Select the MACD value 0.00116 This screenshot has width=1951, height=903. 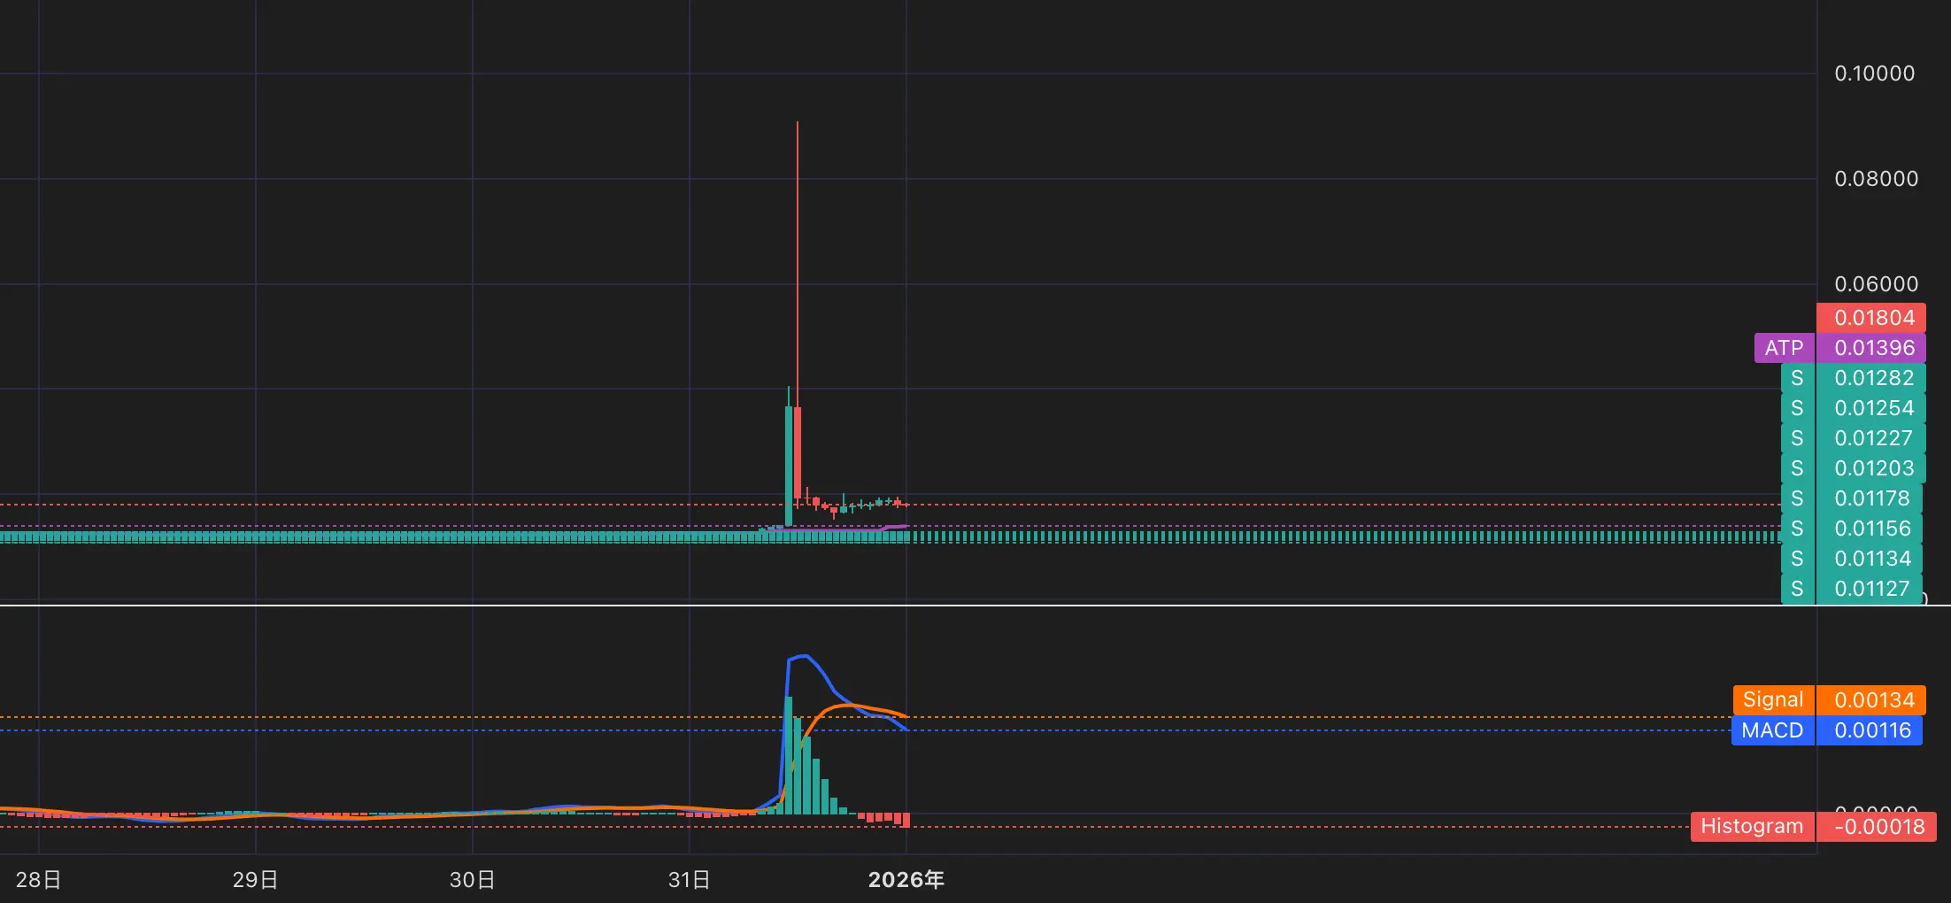(x=1869, y=730)
